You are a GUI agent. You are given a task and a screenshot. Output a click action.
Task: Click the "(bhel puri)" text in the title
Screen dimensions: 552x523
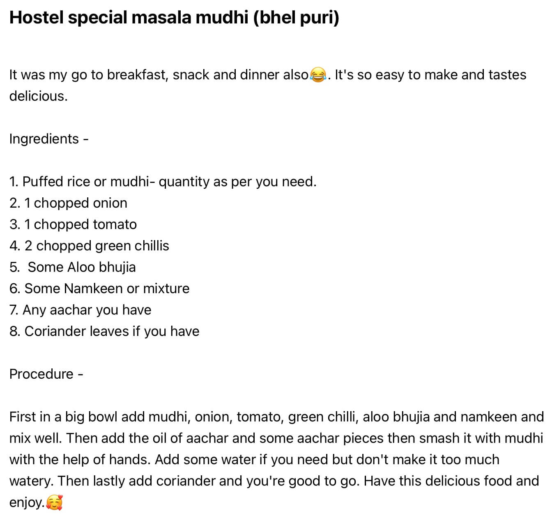point(296,18)
